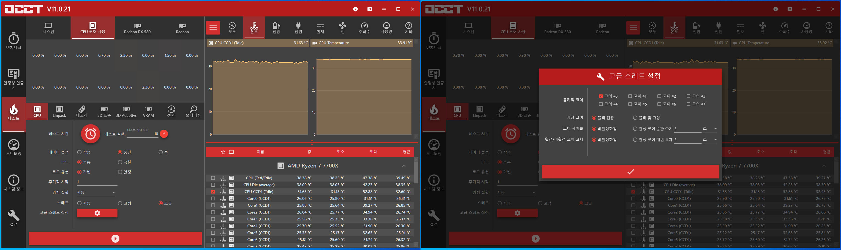841x250 pixels.
Task: Switch to CPU 코어 사용 tab in left window
Action: point(93,28)
